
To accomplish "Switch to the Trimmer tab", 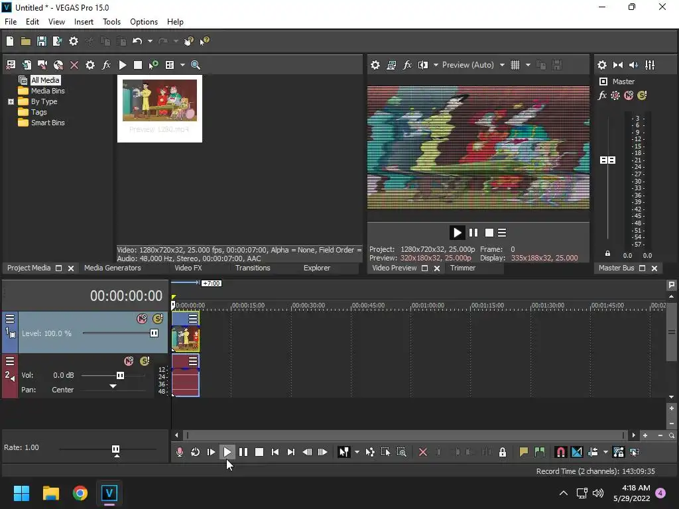I will click(463, 268).
